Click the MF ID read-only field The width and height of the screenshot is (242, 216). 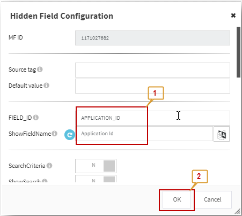coord(152,38)
